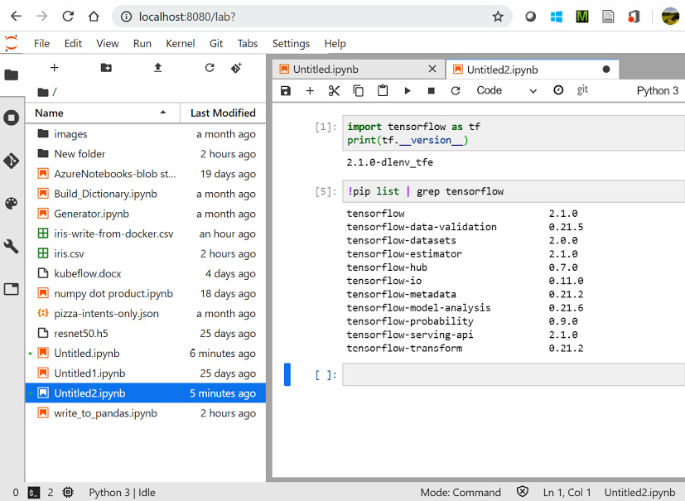The image size is (685, 501).
Task: Paste cell from clipboard
Action: tap(383, 90)
